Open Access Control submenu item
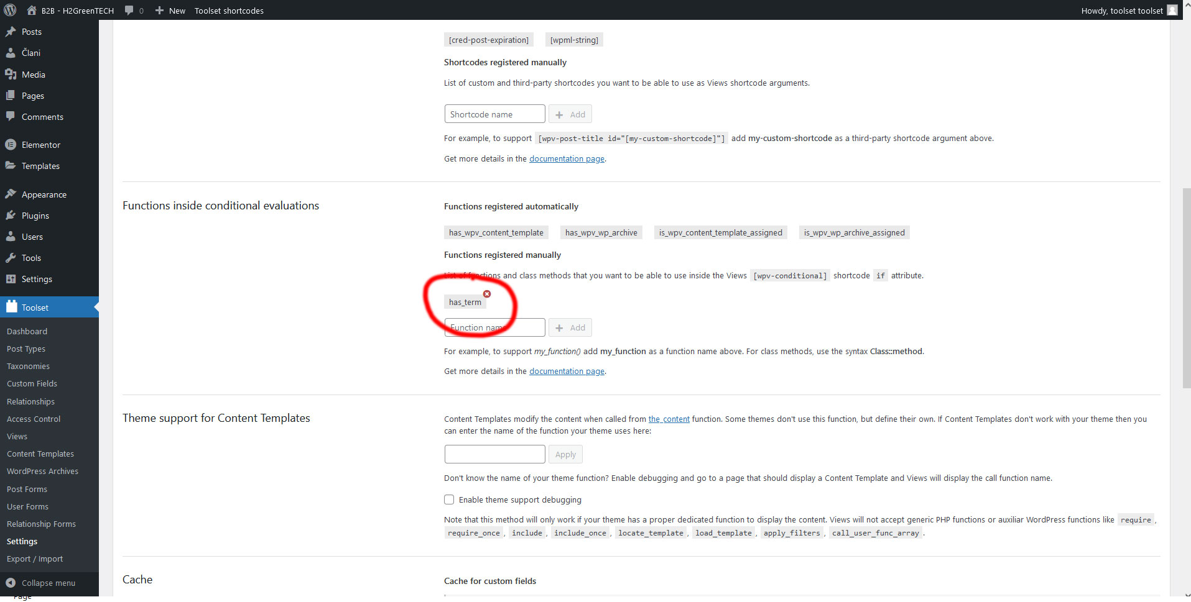The image size is (1191, 602). click(34, 419)
